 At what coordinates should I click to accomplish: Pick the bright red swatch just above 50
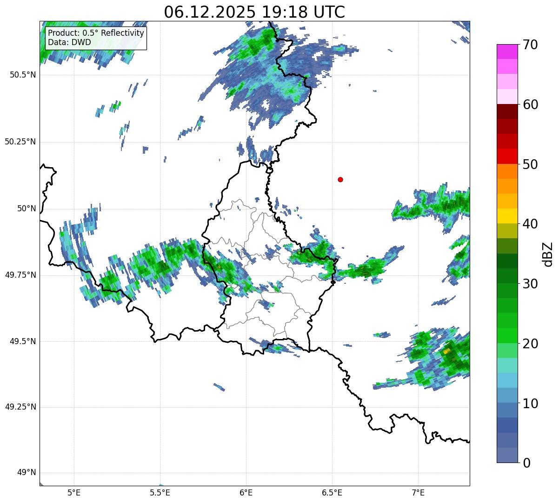[507, 156]
